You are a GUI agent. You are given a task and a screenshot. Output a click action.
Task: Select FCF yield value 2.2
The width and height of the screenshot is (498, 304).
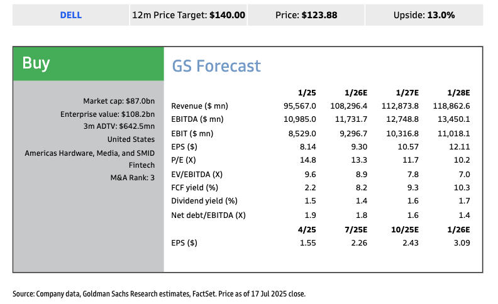(x=310, y=188)
